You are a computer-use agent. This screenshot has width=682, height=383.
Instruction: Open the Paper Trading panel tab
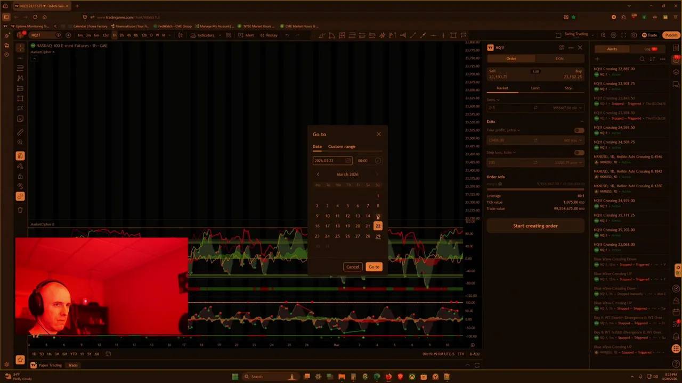click(x=46, y=365)
